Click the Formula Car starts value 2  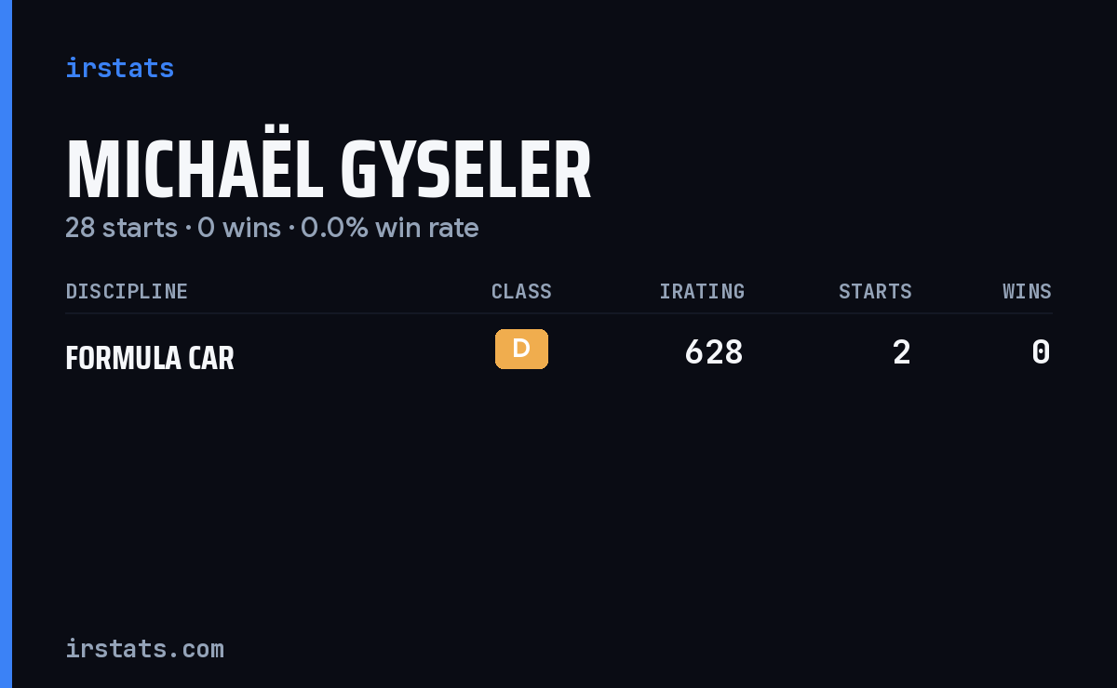pos(901,352)
